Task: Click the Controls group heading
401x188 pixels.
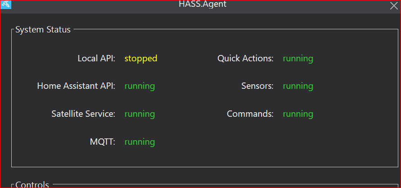Action: [32, 184]
